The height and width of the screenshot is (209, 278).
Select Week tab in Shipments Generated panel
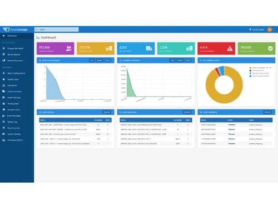point(188,60)
